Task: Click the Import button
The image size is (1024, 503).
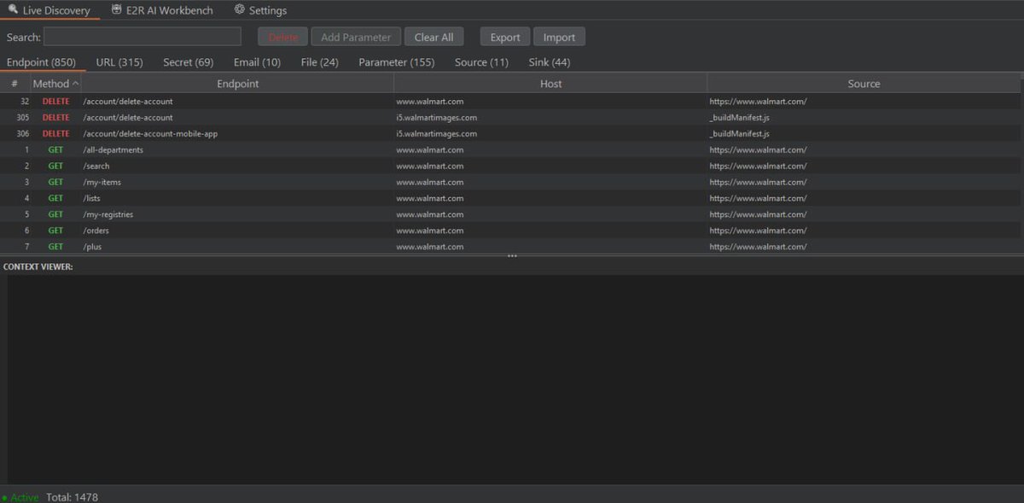Action: 560,37
